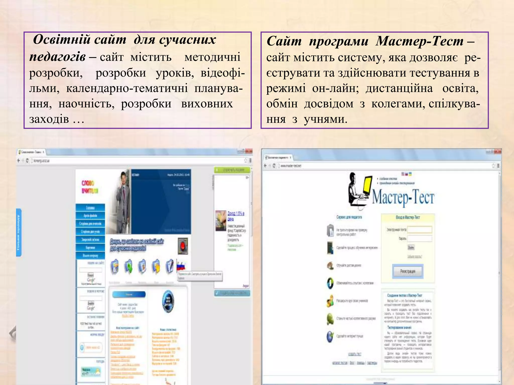Select Ukrainian flag language on Мастер-Тест
The height and width of the screenshot is (385, 514).
[x=410, y=174]
